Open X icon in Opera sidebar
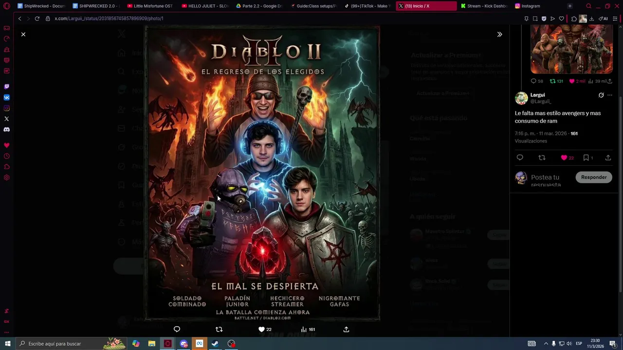 click(x=6, y=119)
